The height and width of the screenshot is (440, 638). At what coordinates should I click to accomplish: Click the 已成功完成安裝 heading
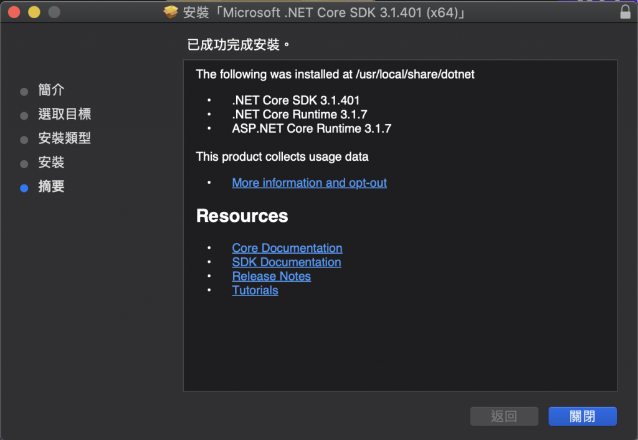coord(238,44)
